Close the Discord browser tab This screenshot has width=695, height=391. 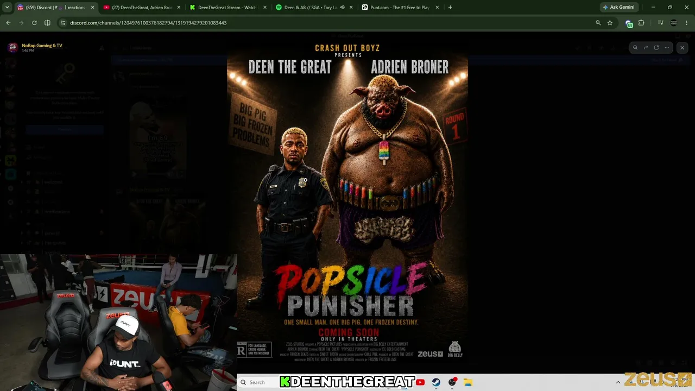tap(92, 8)
